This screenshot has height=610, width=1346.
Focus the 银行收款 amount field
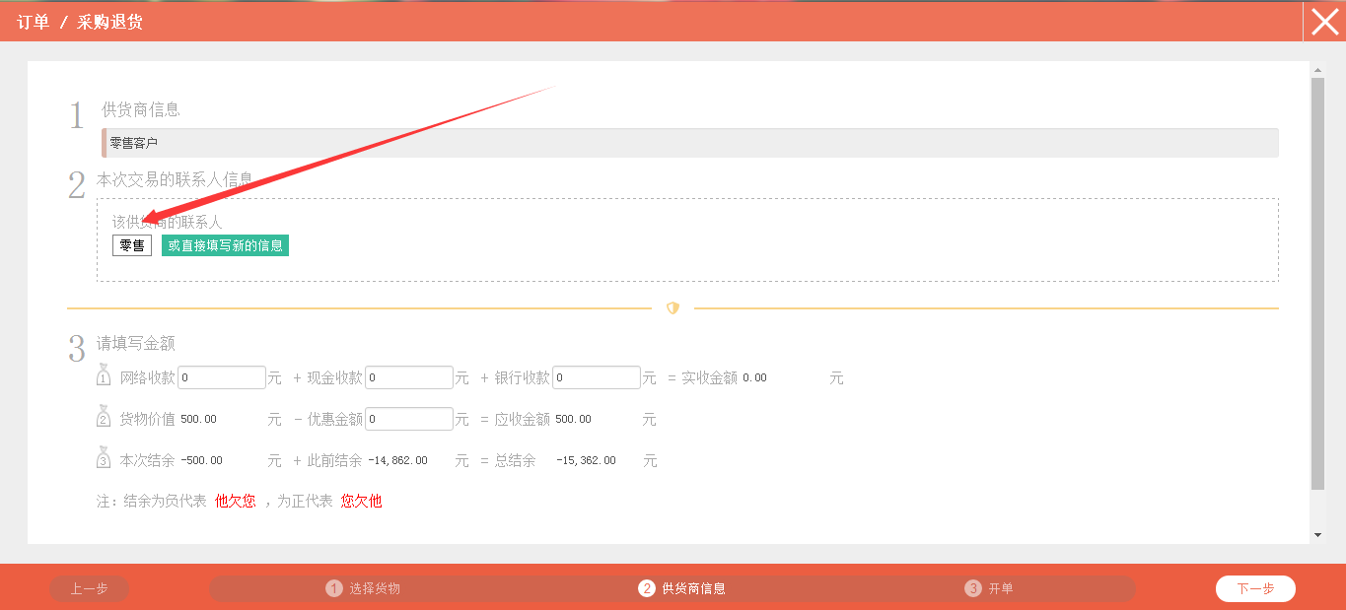tap(597, 377)
